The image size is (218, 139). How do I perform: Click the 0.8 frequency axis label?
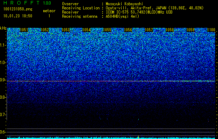[x=3, y=97]
